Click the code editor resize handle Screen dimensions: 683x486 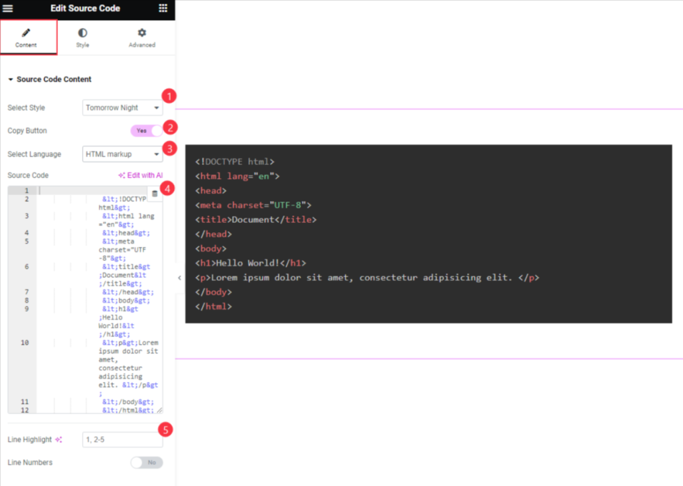159,411
